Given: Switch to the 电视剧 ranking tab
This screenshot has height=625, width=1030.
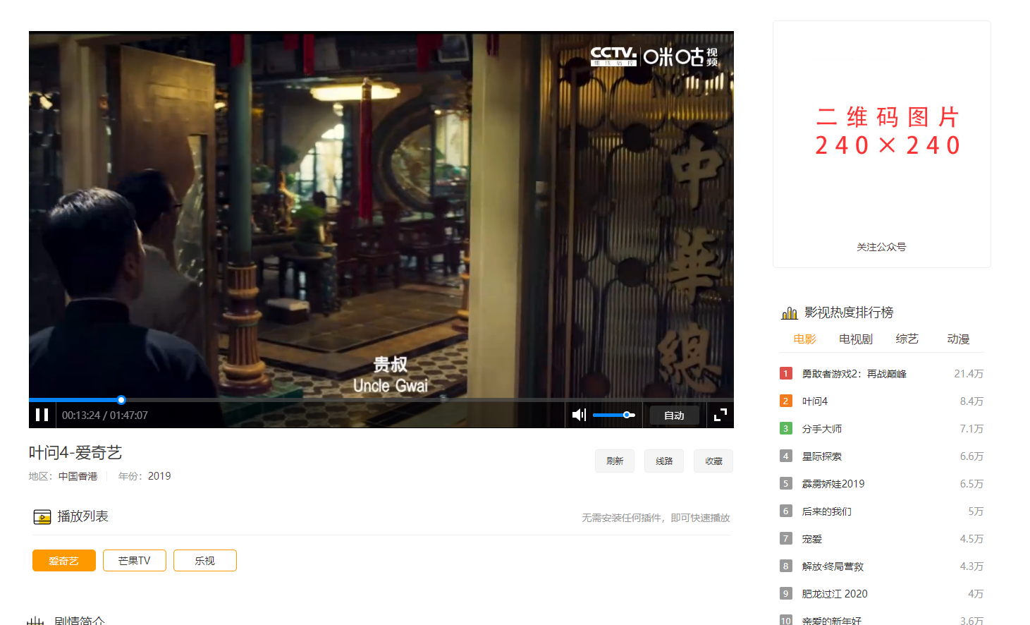Looking at the screenshot, I should click(856, 339).
